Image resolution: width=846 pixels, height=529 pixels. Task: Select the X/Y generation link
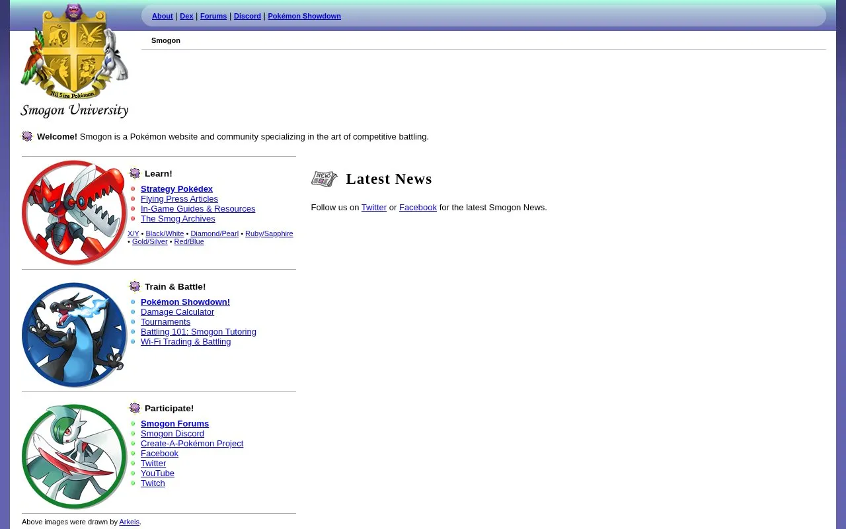pos(134,233)
